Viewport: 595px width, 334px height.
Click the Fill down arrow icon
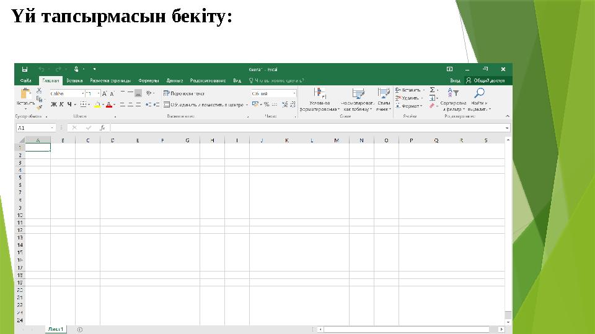click(432, 98)
